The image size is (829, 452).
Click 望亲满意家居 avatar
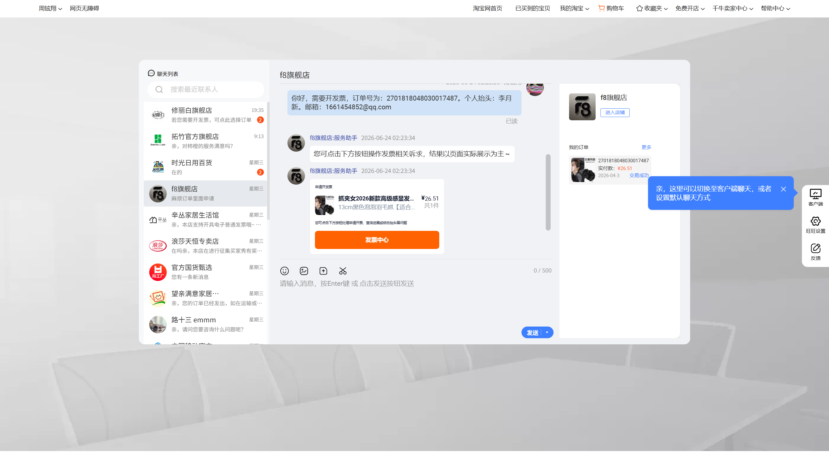[x=158, y=298]
